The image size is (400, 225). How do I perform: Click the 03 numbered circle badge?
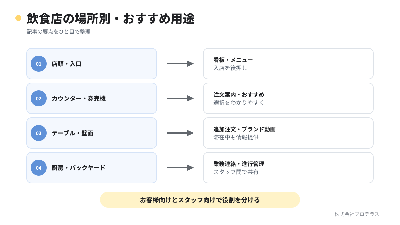tap(39, 133)
